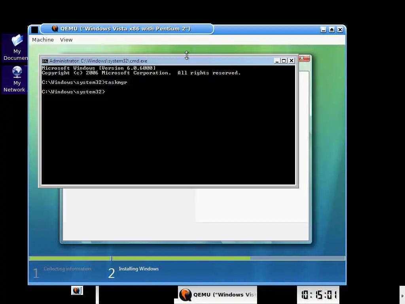405x304 pixels.
Task: Open the Machine menu in QEMU
Action: tap(43, 40)
